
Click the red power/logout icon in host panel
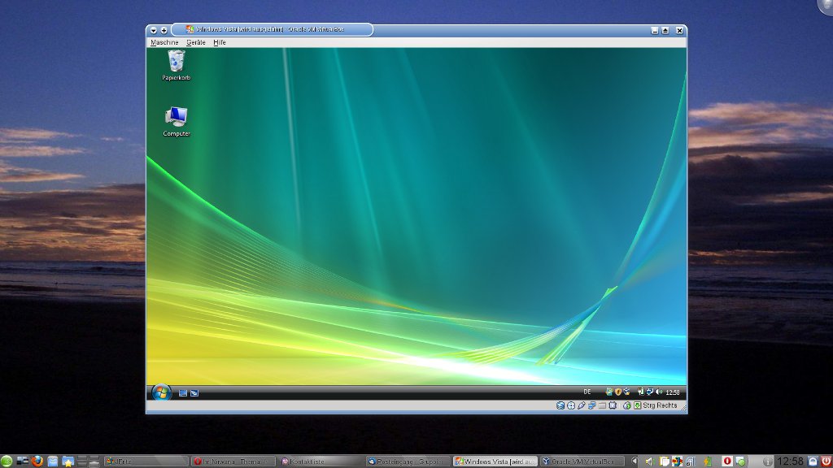click(826, 461)
